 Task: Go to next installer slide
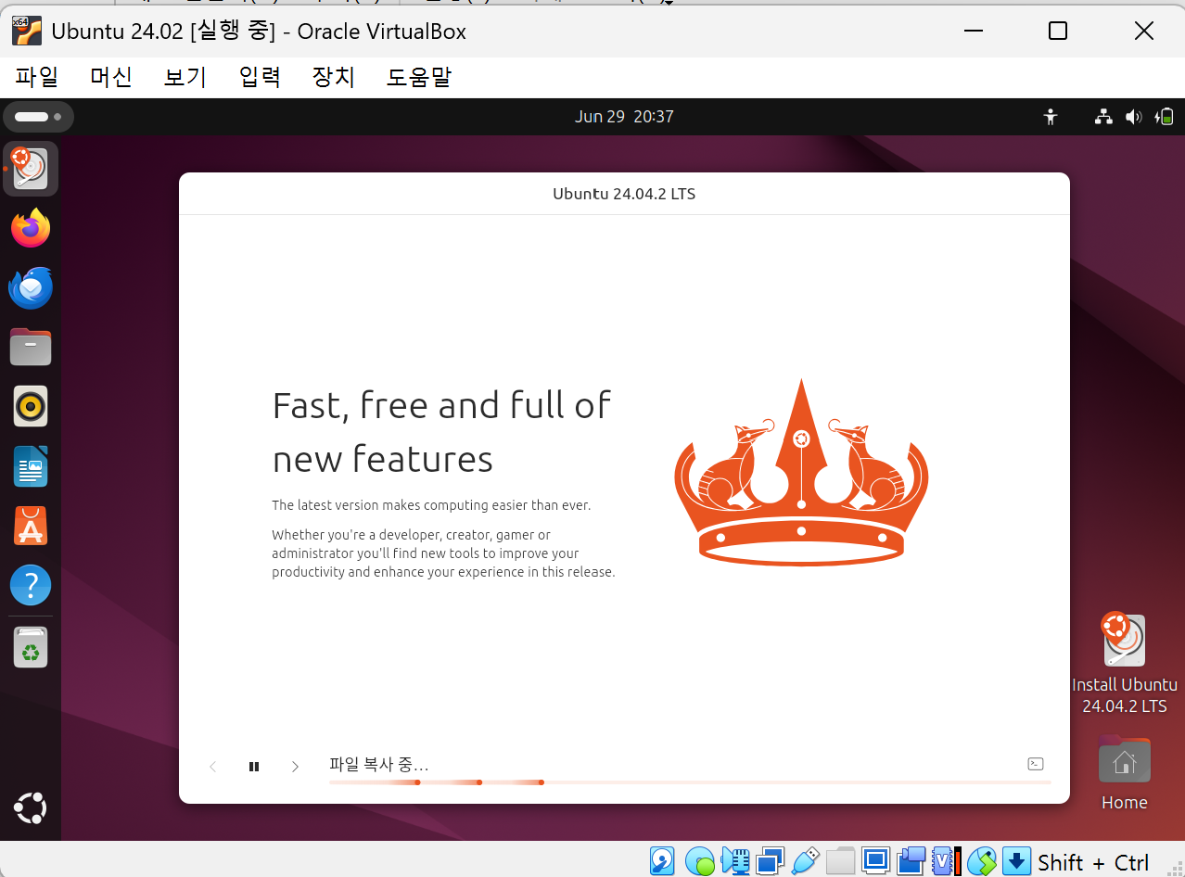pos(295,767)
